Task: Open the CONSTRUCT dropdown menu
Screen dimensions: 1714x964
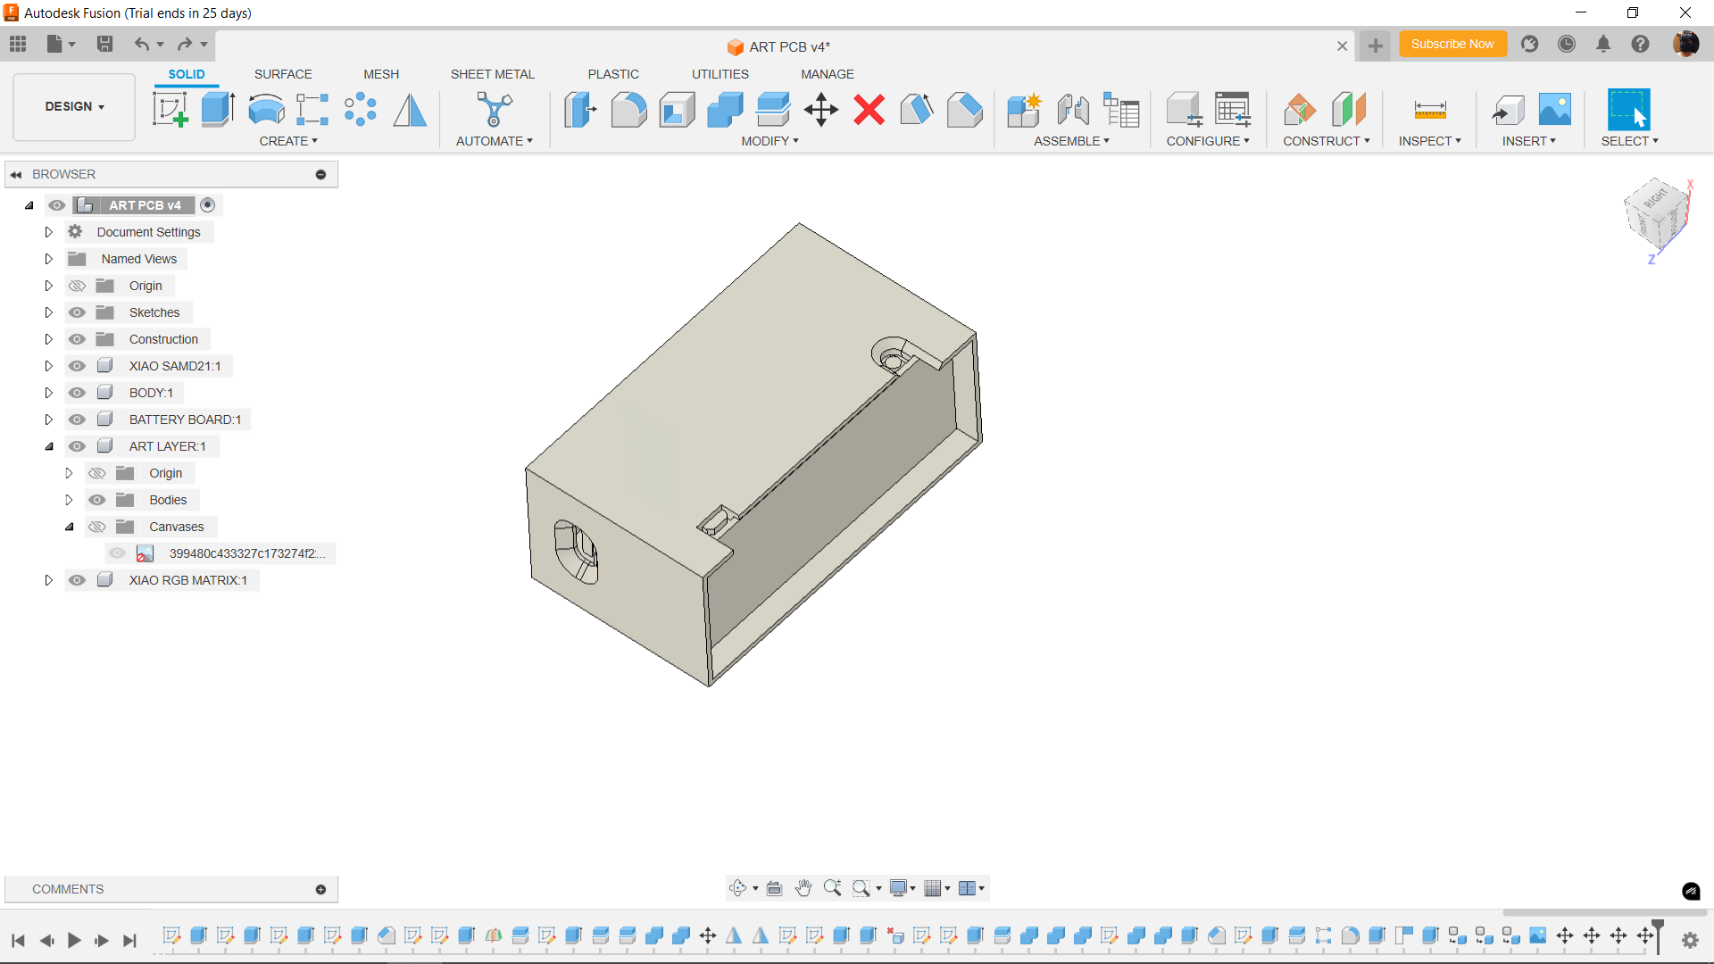Action: [x=1326, y=141]
